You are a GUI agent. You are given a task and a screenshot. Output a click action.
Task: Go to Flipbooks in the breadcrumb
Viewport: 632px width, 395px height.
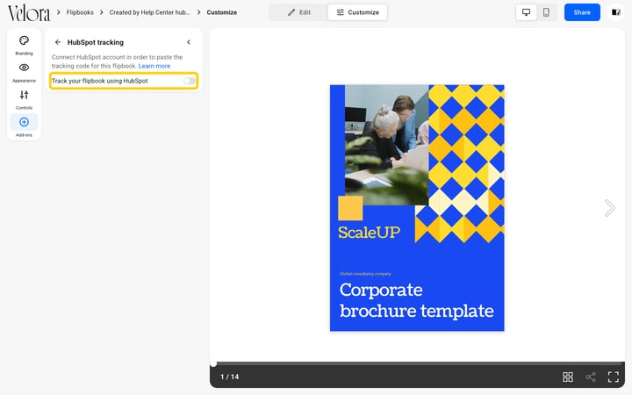point(80,12)
